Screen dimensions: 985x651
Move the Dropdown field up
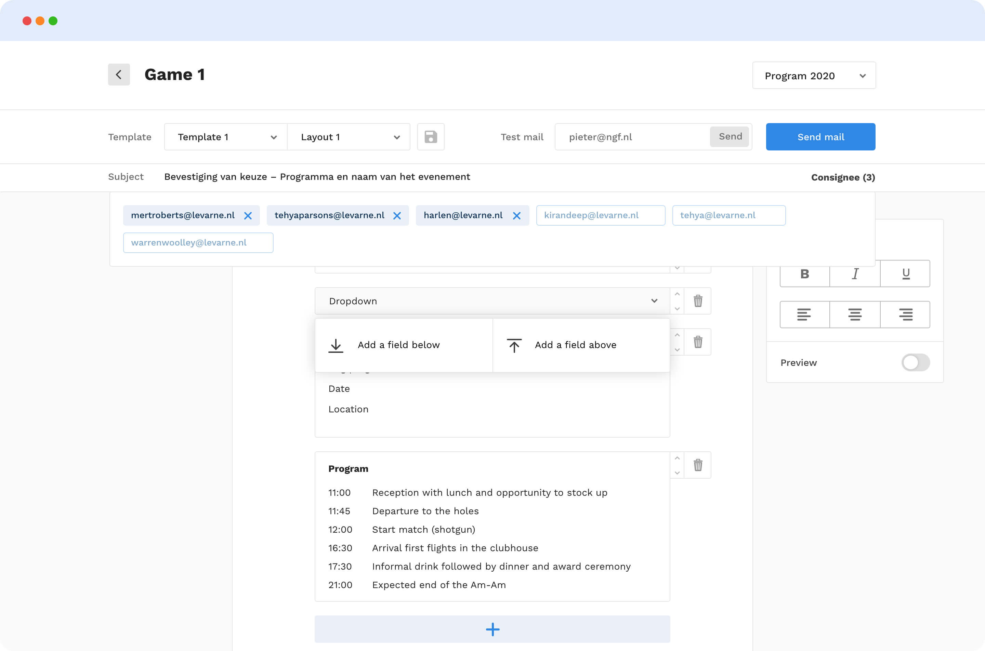(x=677, y=294)
